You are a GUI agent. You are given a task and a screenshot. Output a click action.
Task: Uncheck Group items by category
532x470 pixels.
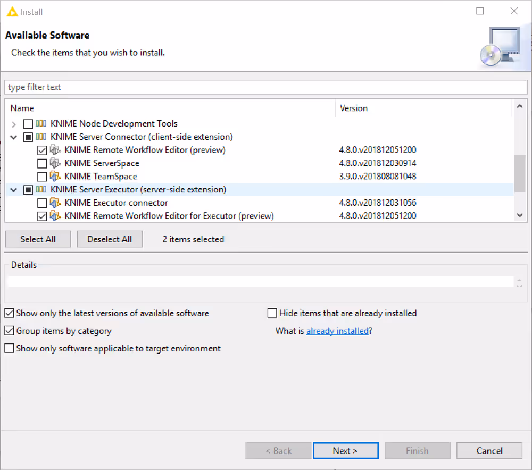[9, 331]
